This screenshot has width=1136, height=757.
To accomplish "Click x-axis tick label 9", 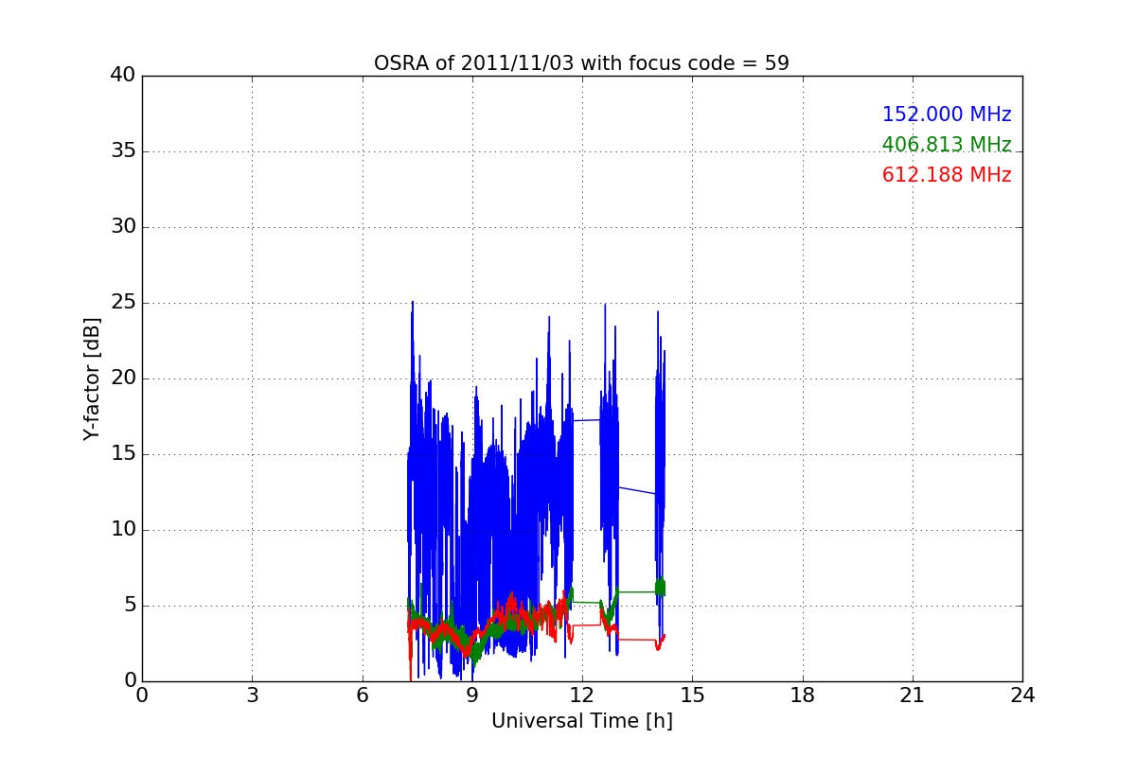I will pyautogui.click(x=472, y=695).
